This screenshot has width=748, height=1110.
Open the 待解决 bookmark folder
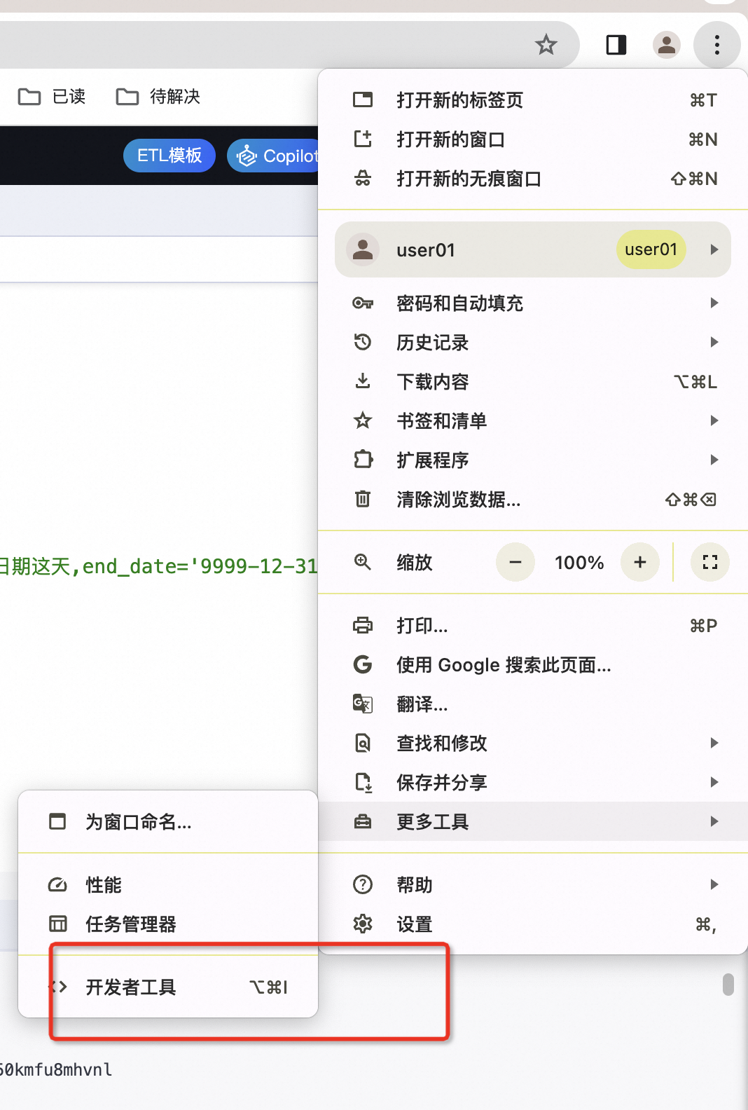[158, 97]
